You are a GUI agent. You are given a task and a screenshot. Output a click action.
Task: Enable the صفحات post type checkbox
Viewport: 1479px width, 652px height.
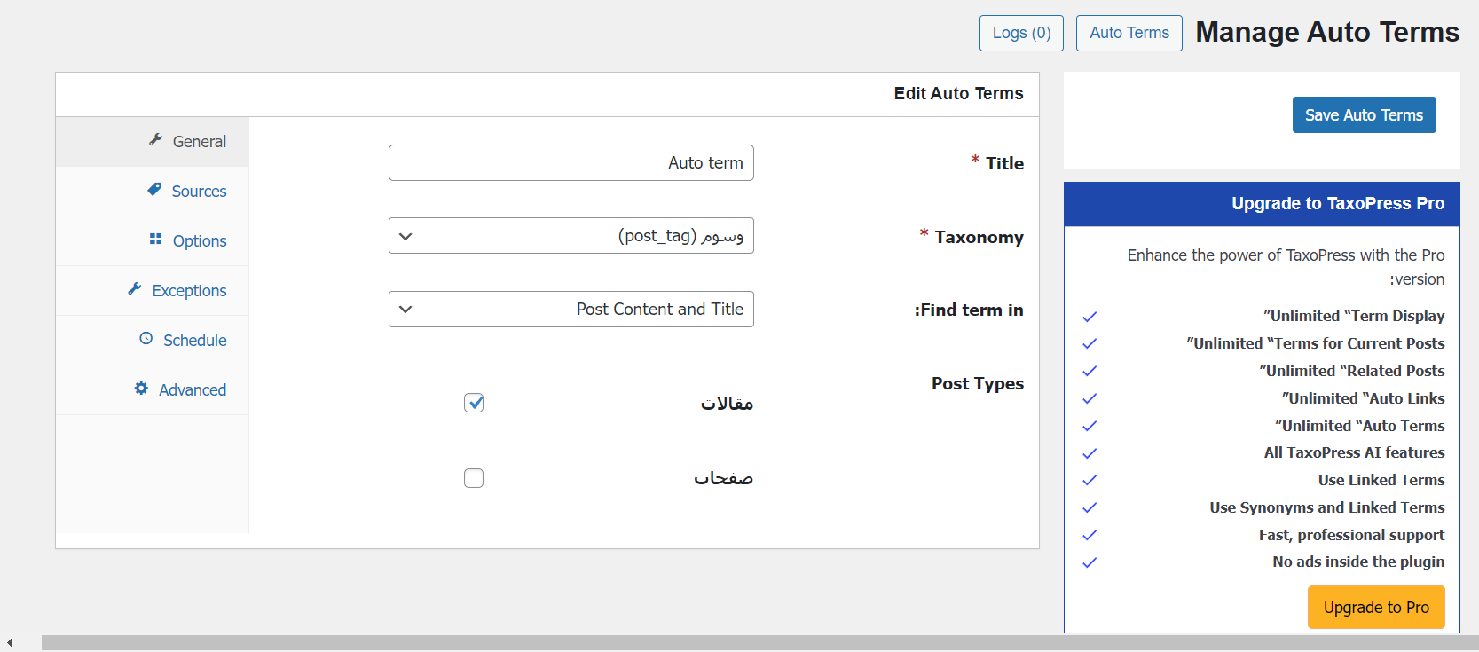[474, 478]
